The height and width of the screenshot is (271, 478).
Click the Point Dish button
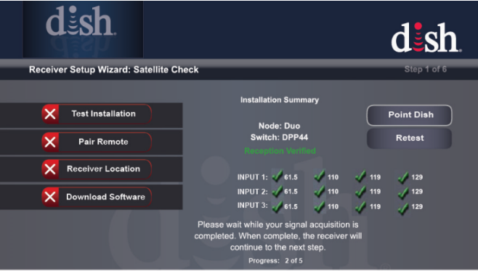point(410,116)
